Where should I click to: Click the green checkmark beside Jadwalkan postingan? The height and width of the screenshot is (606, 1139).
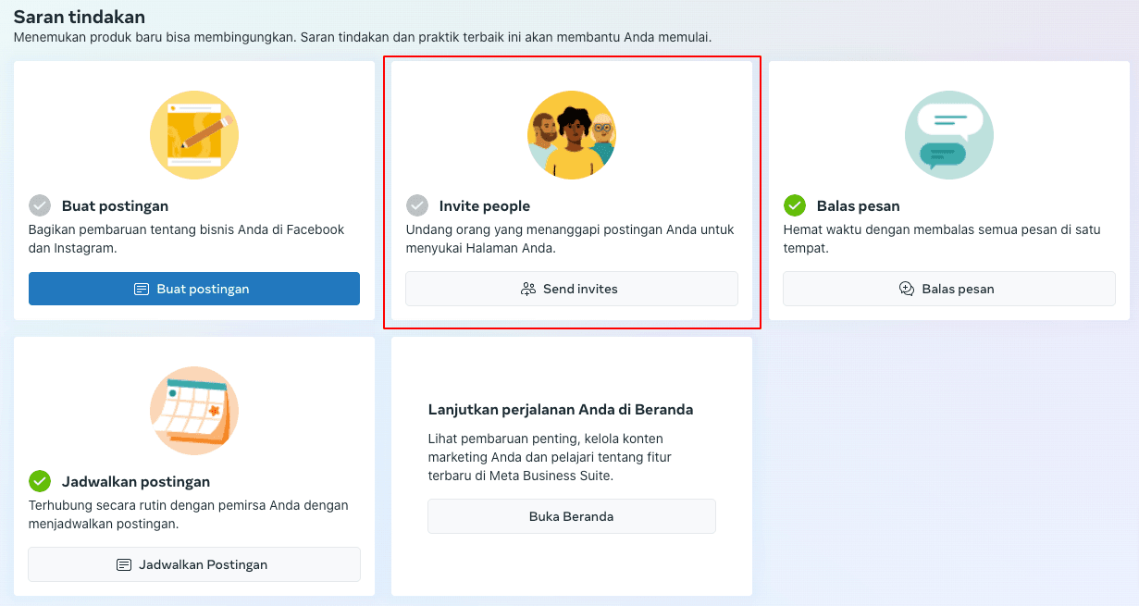point(40,481)
